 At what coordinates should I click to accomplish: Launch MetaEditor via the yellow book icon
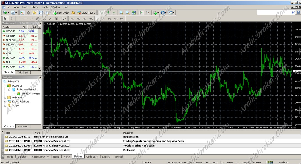point(73,13)
